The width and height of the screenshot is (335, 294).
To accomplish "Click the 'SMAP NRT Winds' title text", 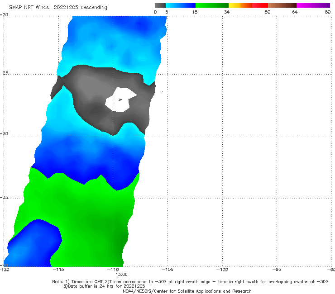I will pos(29,7).
